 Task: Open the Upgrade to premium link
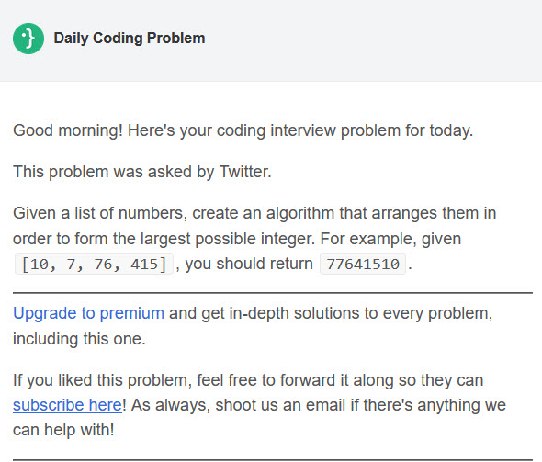point(88,313)
